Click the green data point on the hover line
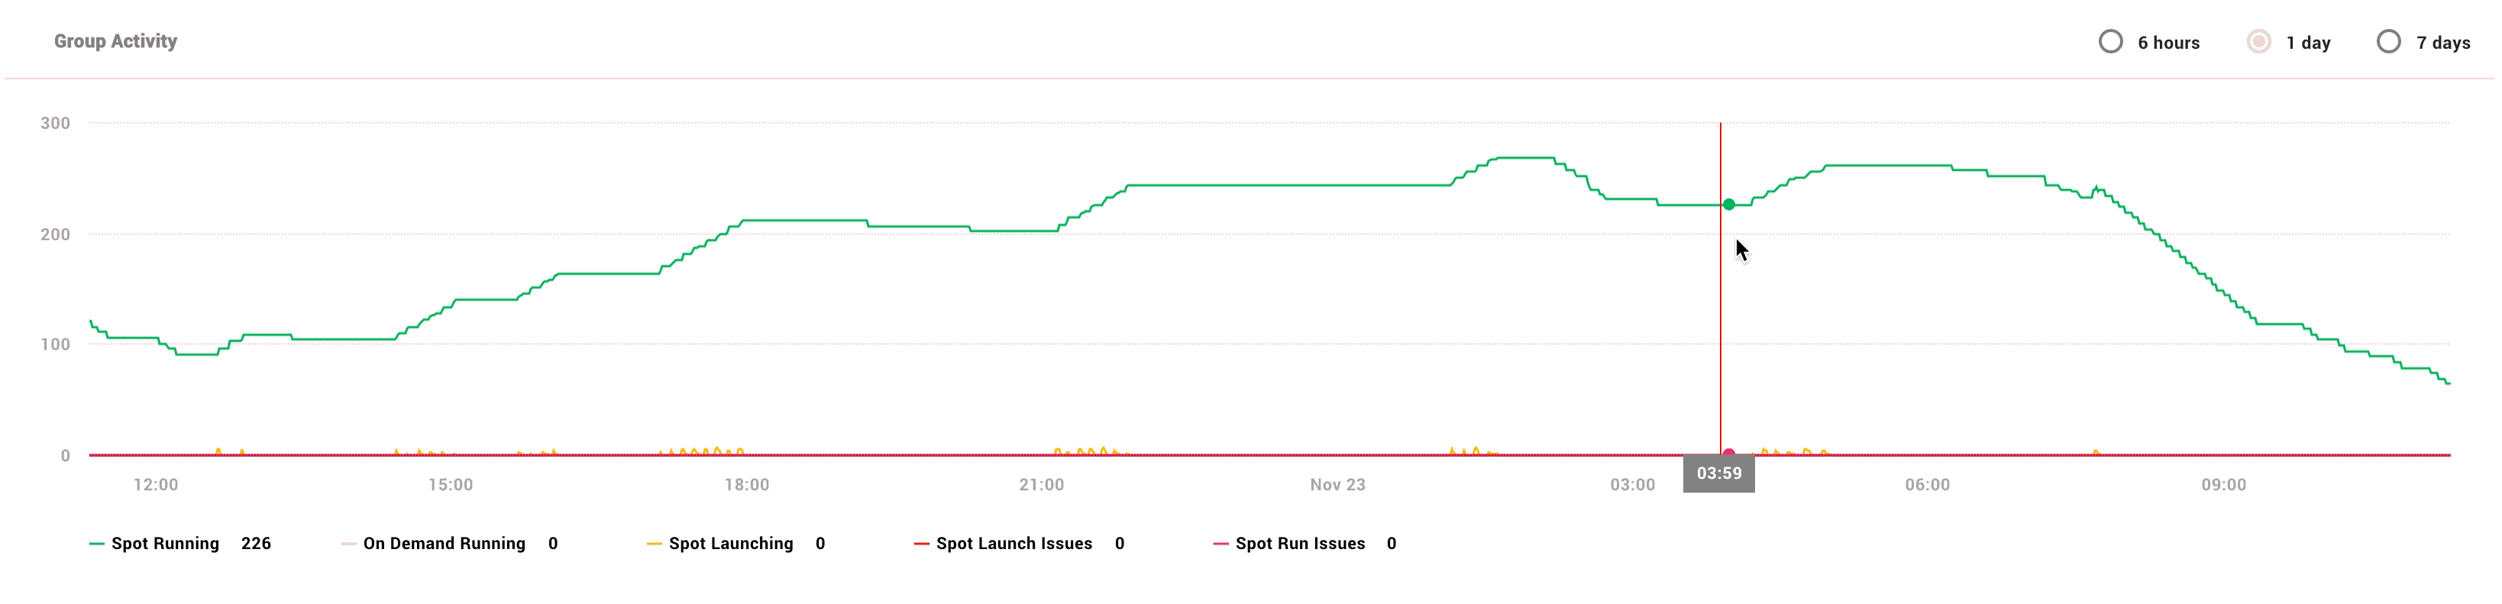Image resolution: width=2502 pixels, height=604 pixels. click(x=1729, y=204)
